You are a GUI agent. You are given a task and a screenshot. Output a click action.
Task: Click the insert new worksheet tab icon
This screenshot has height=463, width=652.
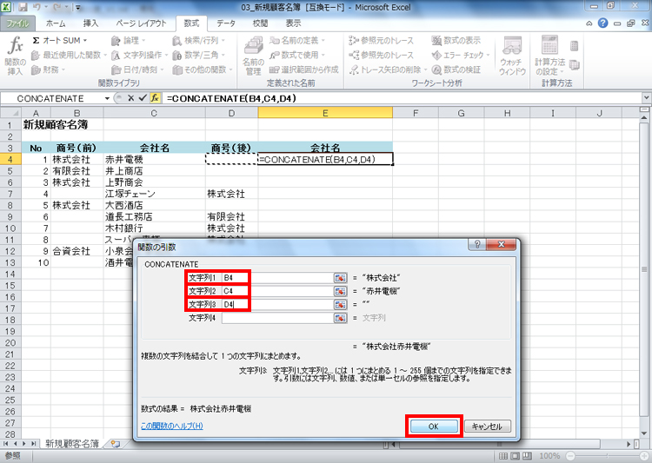[x=115, y=444]
